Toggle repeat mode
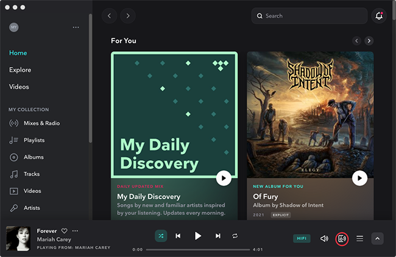This screenshot has height=257, width=396. (235, 236)
